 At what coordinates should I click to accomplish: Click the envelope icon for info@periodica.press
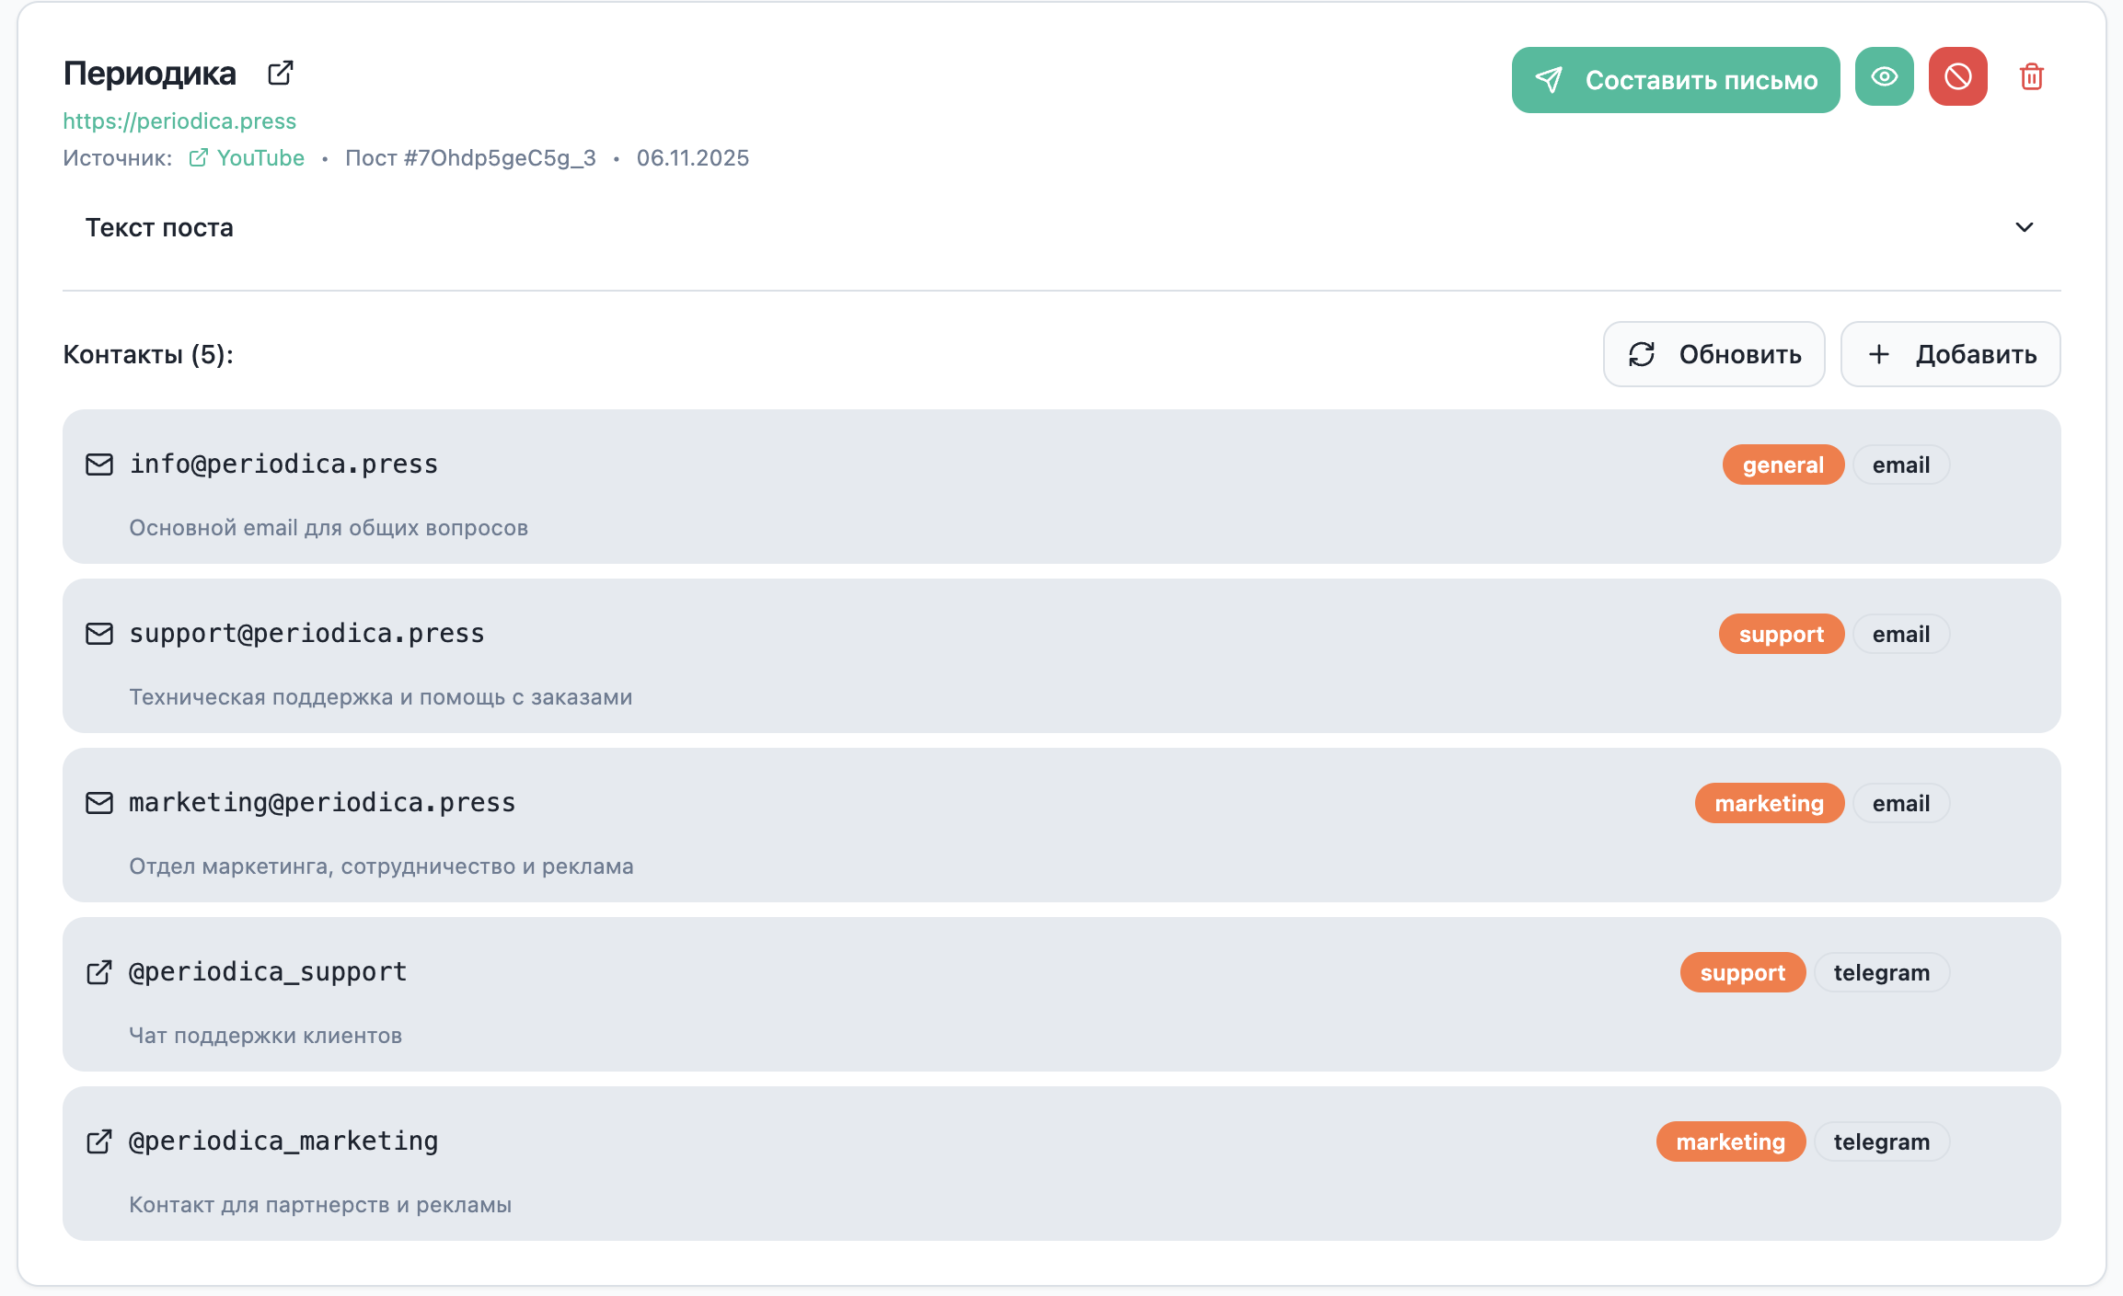point(99,464)
